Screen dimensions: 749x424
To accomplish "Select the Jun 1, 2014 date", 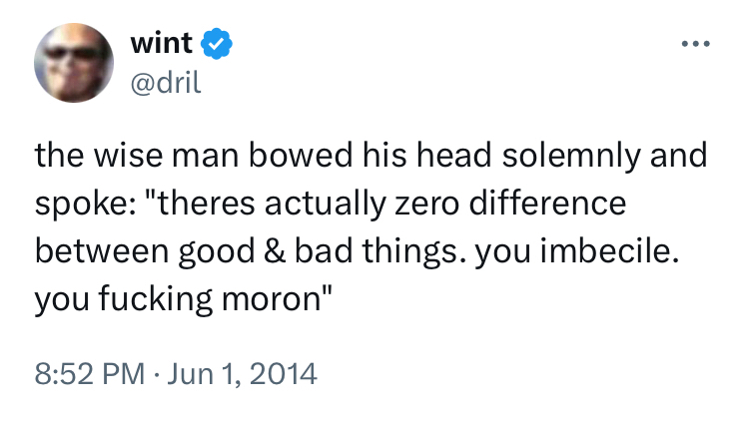I will [x=245, y=375].
